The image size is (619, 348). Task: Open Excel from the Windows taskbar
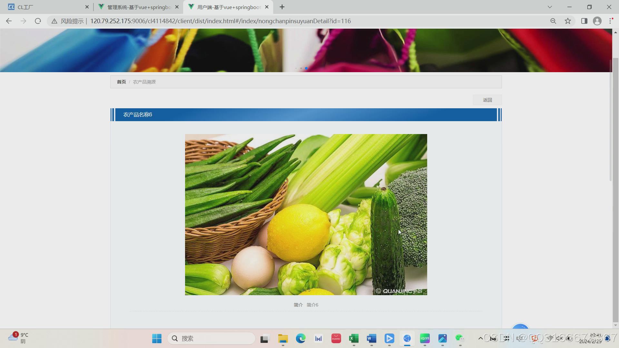coord(354,338)
